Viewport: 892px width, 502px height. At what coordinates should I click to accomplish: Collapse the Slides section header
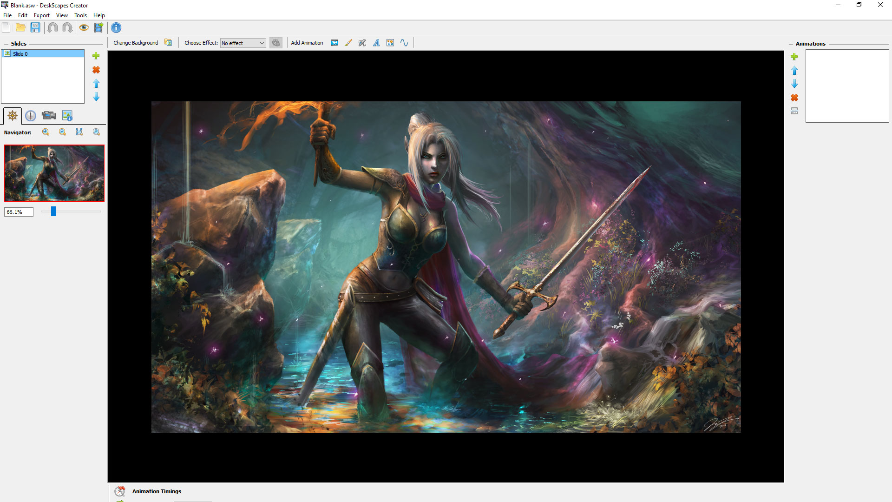(x=19, y=44)
